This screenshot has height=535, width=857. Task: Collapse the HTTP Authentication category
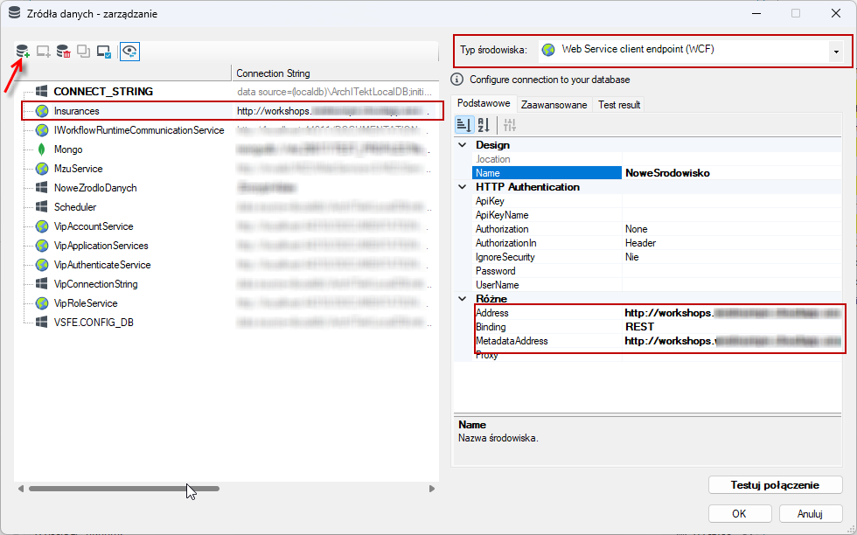(x=463, y=187)
